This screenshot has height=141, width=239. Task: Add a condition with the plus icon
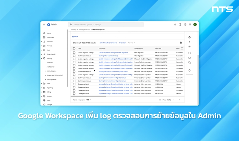pos(190,37)
